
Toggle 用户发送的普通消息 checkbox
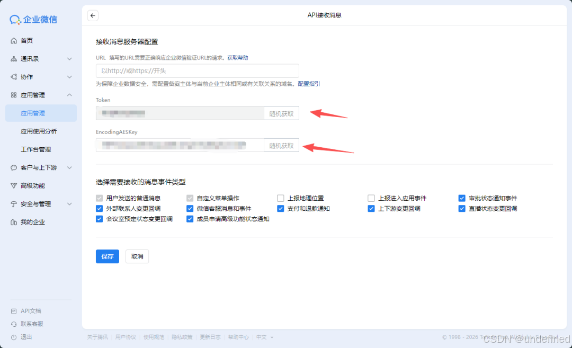click(x=99, y=198)
